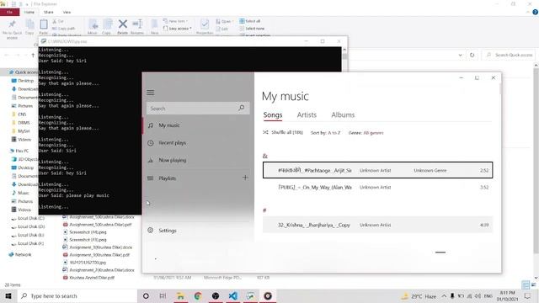Click the & letter group header
The width and height of the screenshot is (539, 303).
point(264,156)
